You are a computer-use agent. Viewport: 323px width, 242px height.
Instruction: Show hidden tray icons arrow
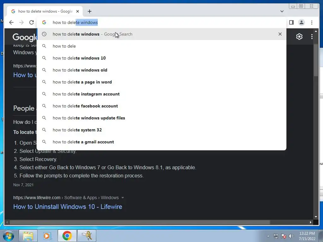click(x=268, y=236)
